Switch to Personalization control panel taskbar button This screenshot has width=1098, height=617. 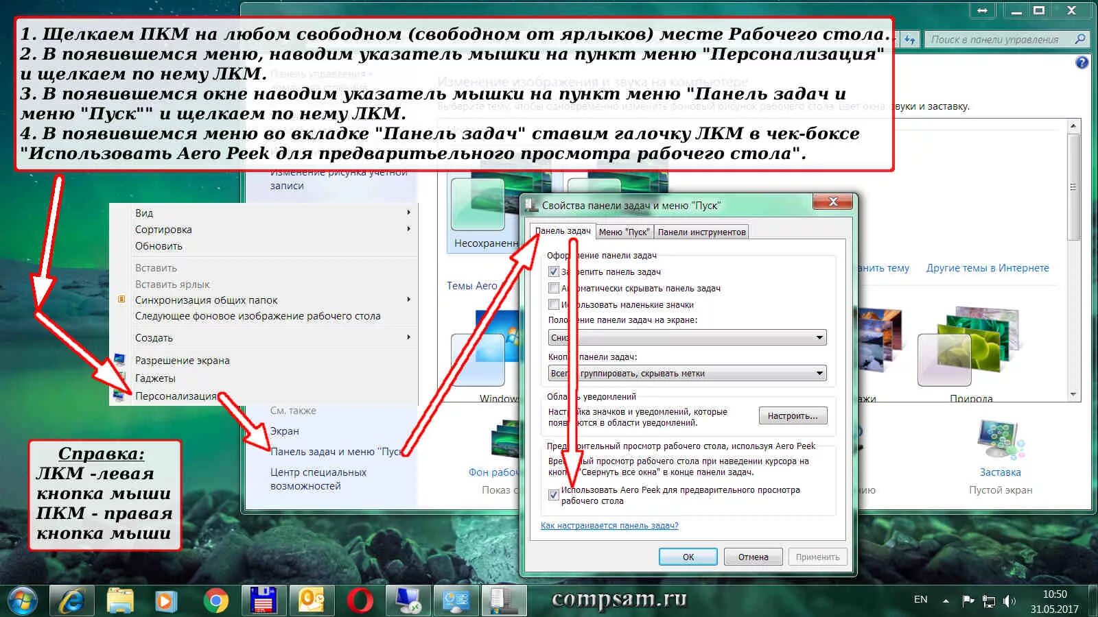tap(456, 601)
